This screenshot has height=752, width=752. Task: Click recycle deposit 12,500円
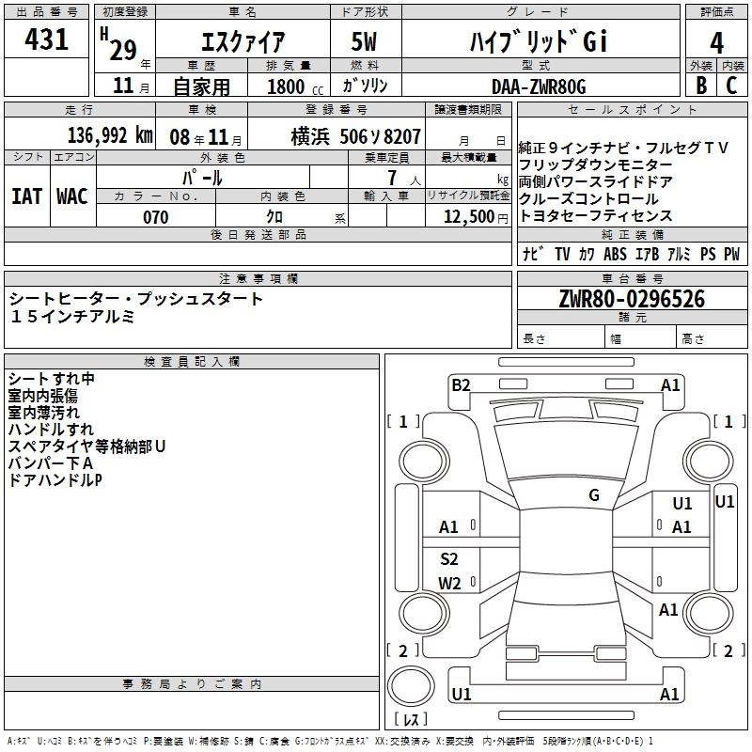pyautogui.click(x=476, y=217)
